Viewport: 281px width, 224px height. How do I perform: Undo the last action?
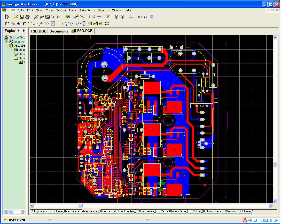tap(140, 17)
